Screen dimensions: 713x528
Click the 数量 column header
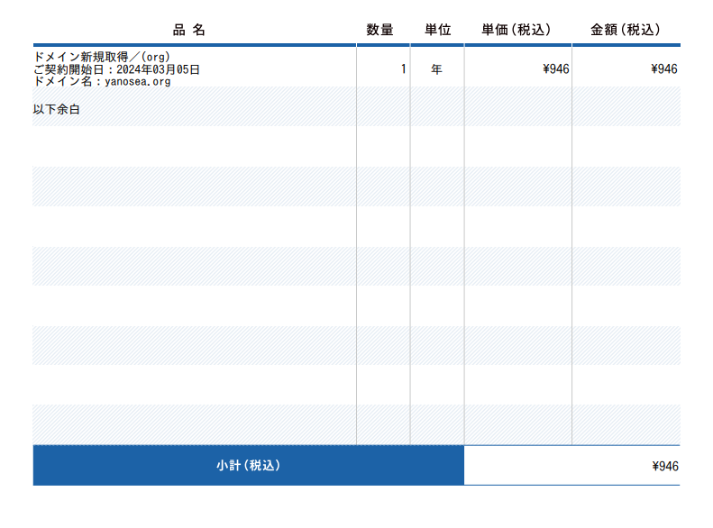click(x=379, y=30)
